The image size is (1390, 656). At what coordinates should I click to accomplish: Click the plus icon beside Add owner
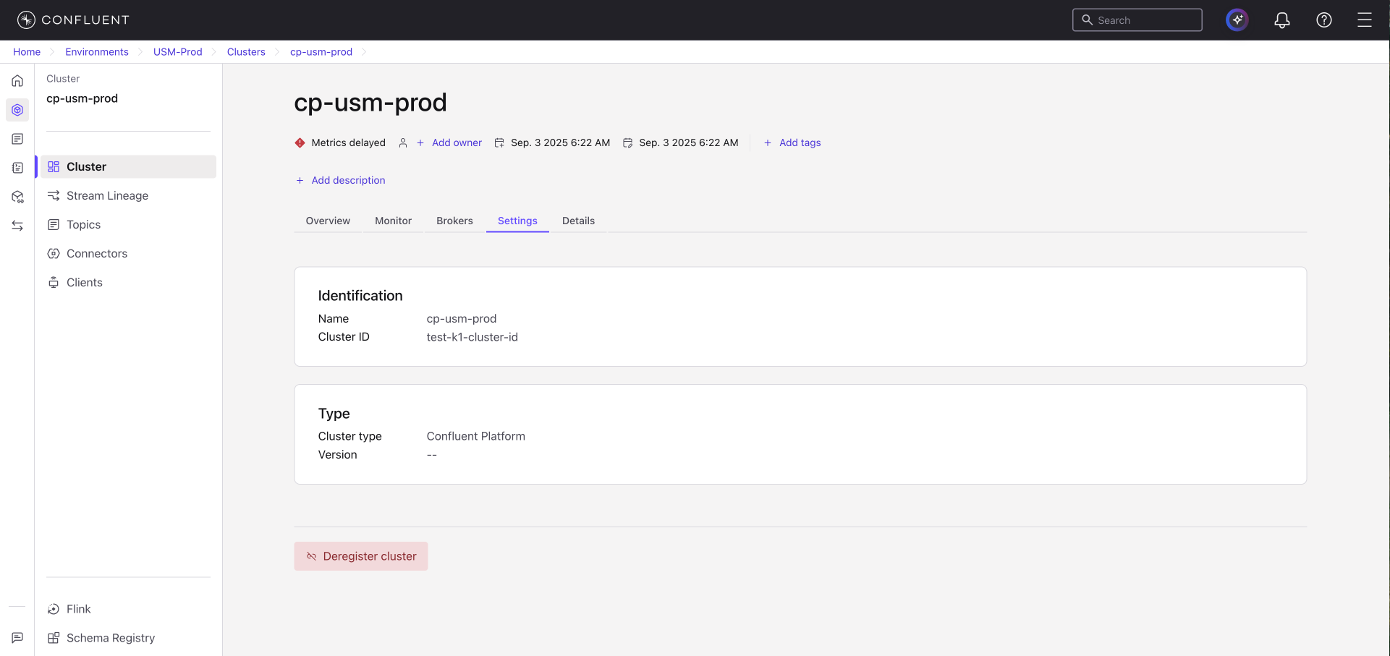point(420,143)
